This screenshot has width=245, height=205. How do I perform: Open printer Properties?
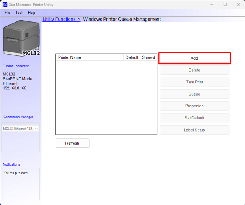click(x=194, y=106)
